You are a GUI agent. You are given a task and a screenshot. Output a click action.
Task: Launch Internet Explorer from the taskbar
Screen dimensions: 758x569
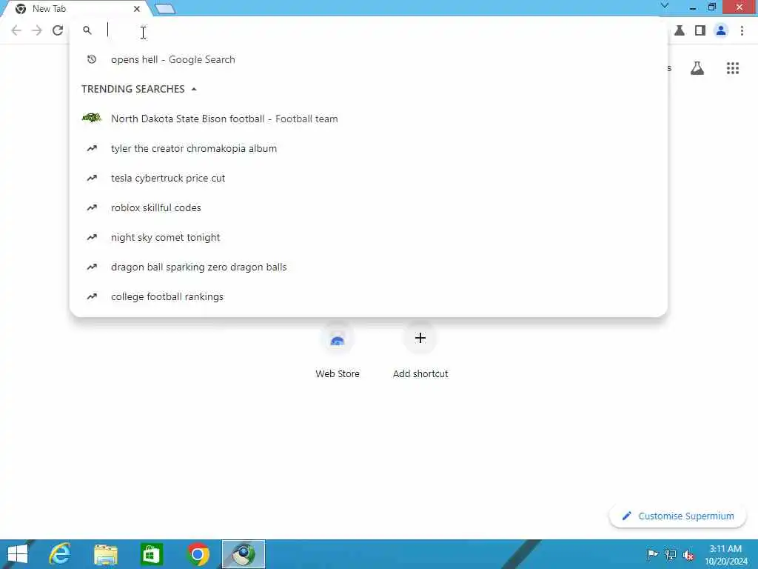(x=60, y=554)
